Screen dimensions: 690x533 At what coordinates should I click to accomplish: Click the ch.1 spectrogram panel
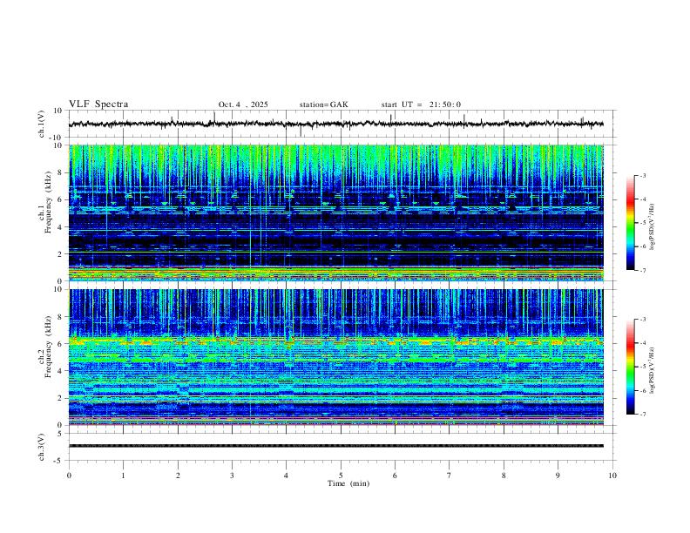[336, 213]
